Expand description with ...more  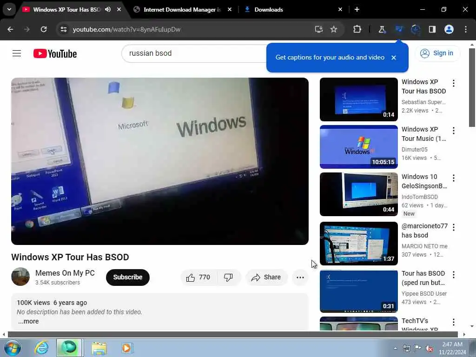pyautogui.click(x=28, y=321)
